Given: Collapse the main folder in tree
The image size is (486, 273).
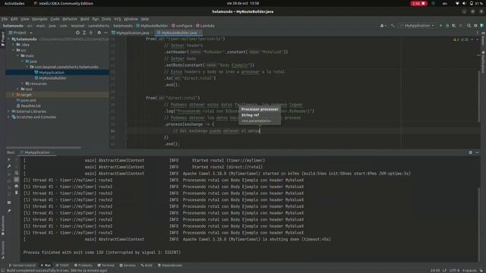Looking at the screenshot, I should 18,55.
